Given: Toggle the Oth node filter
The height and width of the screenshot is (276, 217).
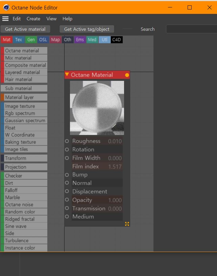Looking at the screenshot, I should tap(68, 40).
